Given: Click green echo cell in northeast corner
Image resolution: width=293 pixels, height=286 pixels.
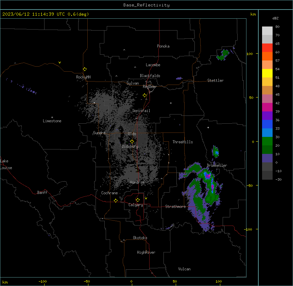Looking at the screenshot, I should [223, 55].
